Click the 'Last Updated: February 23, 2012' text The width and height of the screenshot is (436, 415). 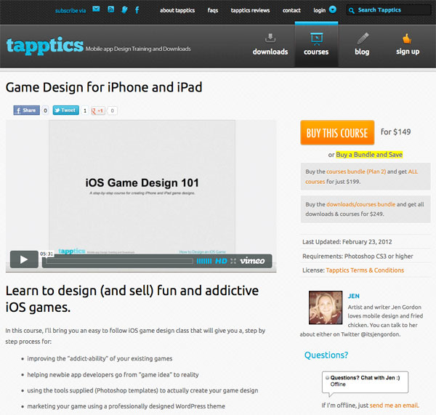tap(347, 242)
